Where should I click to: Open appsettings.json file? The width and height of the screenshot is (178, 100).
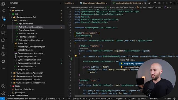(25, 50)
